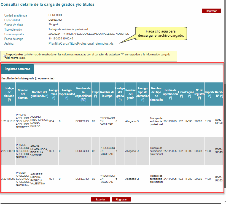Screen dimensions: 226x204
Task: Select the 'Nombre del alumno' column header
Action: (x=23, y=94)
